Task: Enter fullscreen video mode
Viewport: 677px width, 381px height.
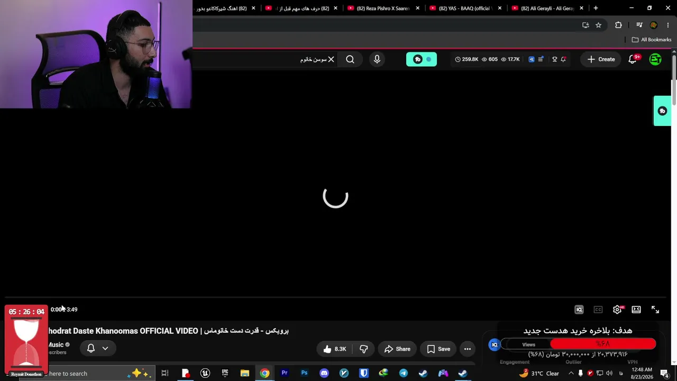Action: click(x=655, y=310)
